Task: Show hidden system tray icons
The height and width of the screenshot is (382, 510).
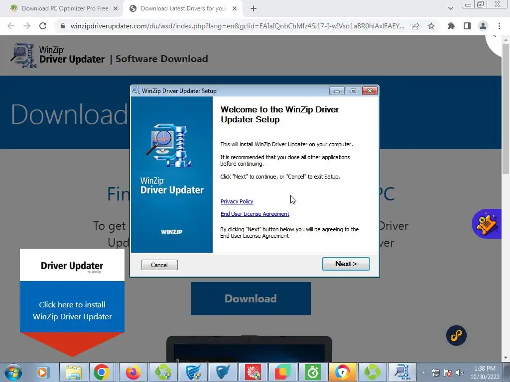Action: point(423,373)
